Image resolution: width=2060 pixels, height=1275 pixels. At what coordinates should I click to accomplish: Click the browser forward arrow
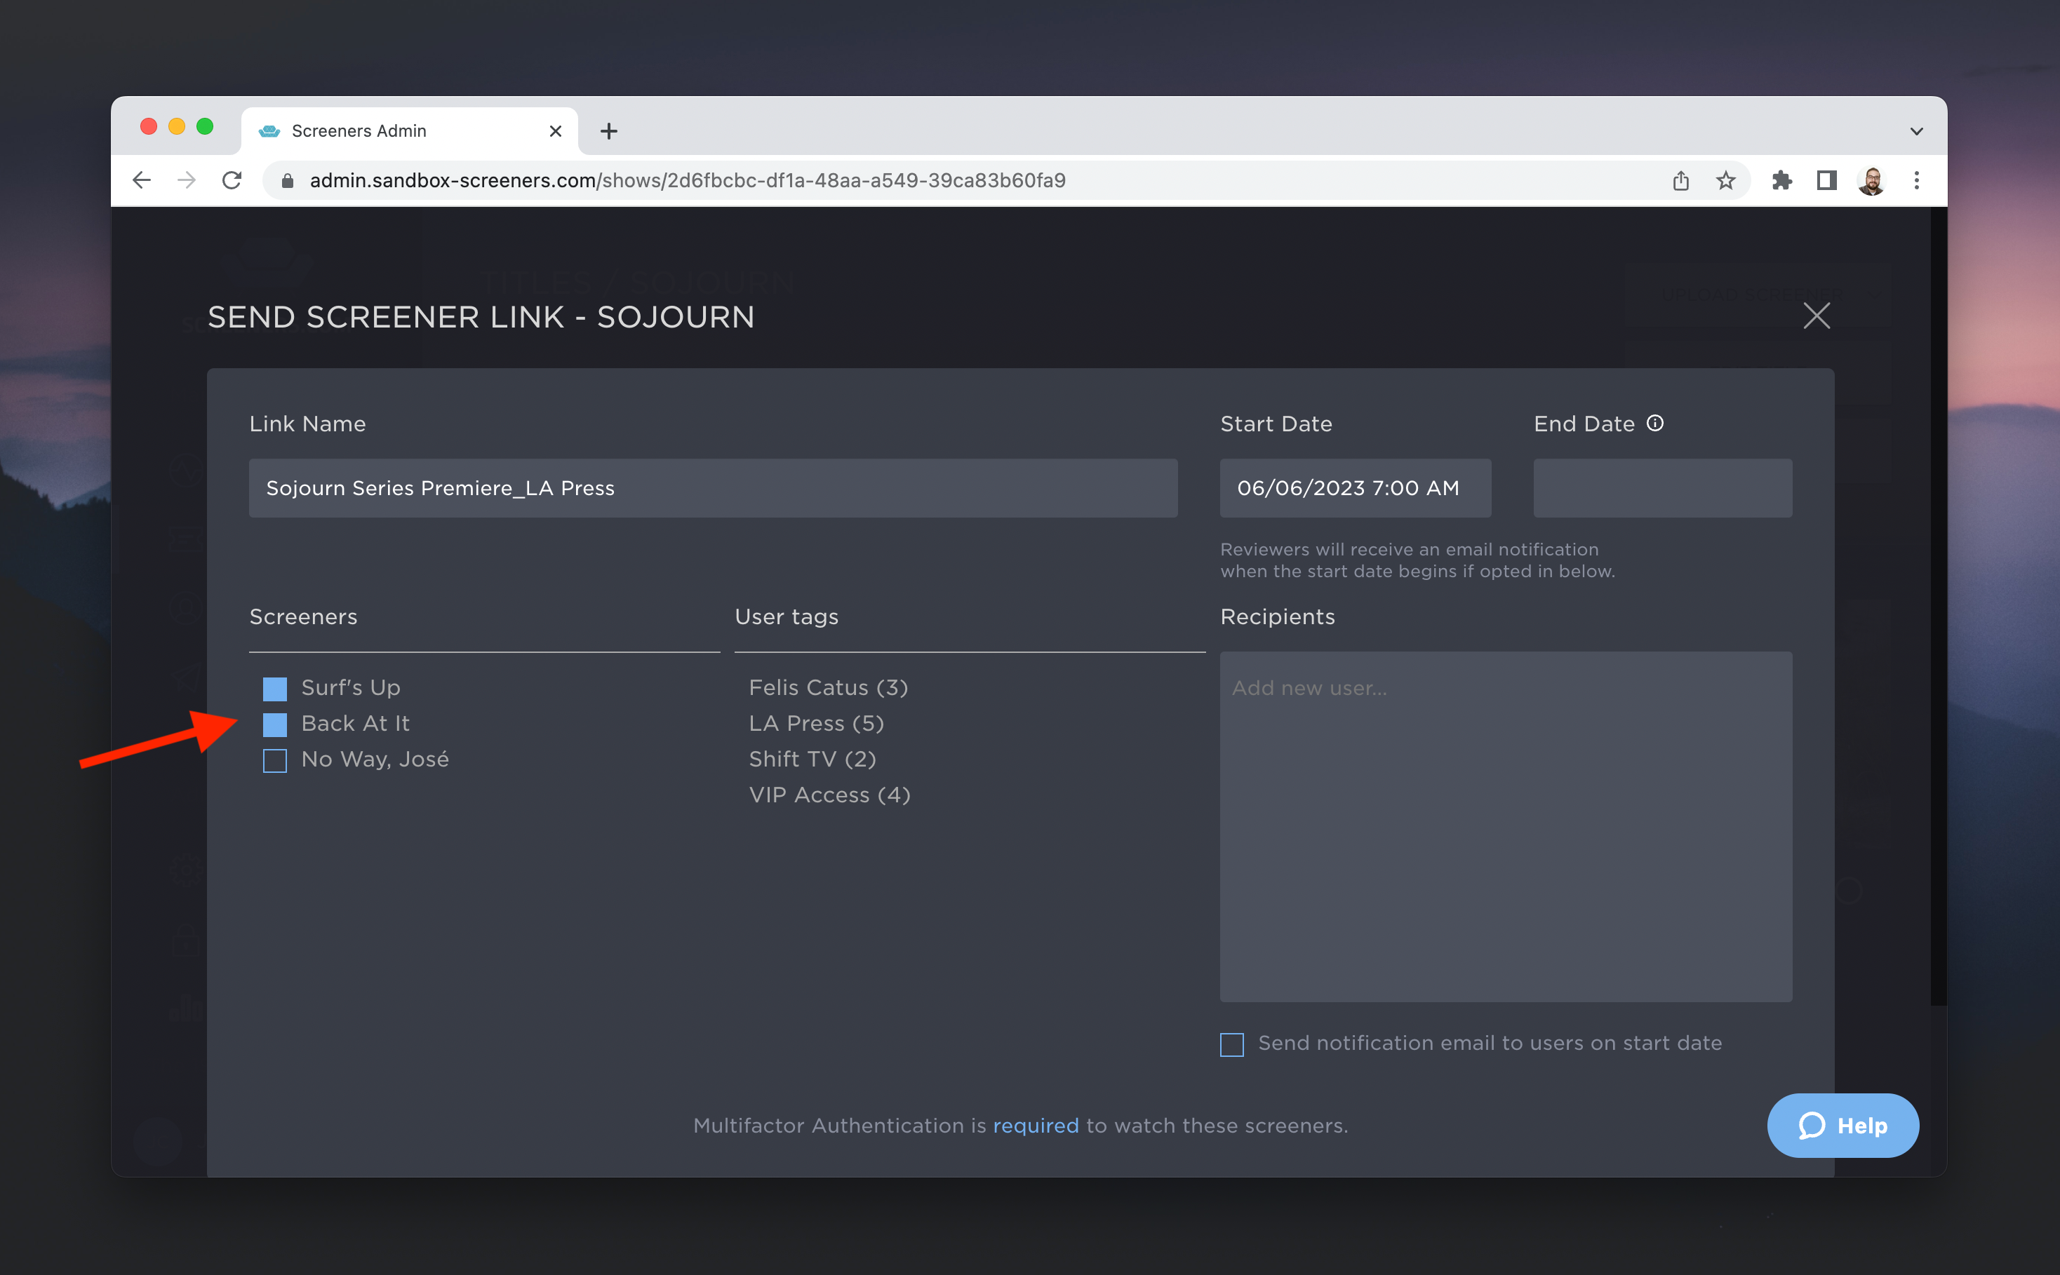click(187, 180)
